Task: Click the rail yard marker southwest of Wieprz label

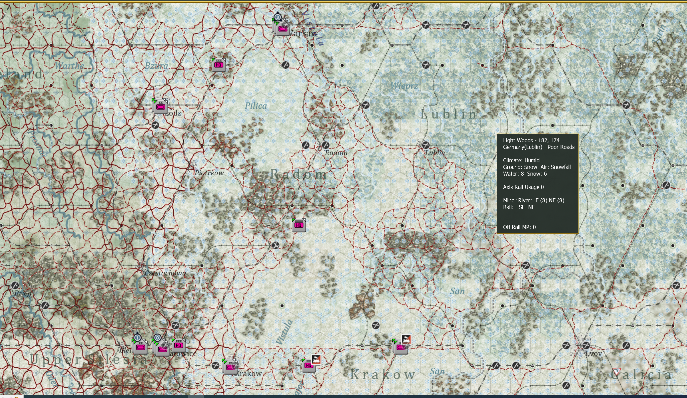Action: click(366, 105)
